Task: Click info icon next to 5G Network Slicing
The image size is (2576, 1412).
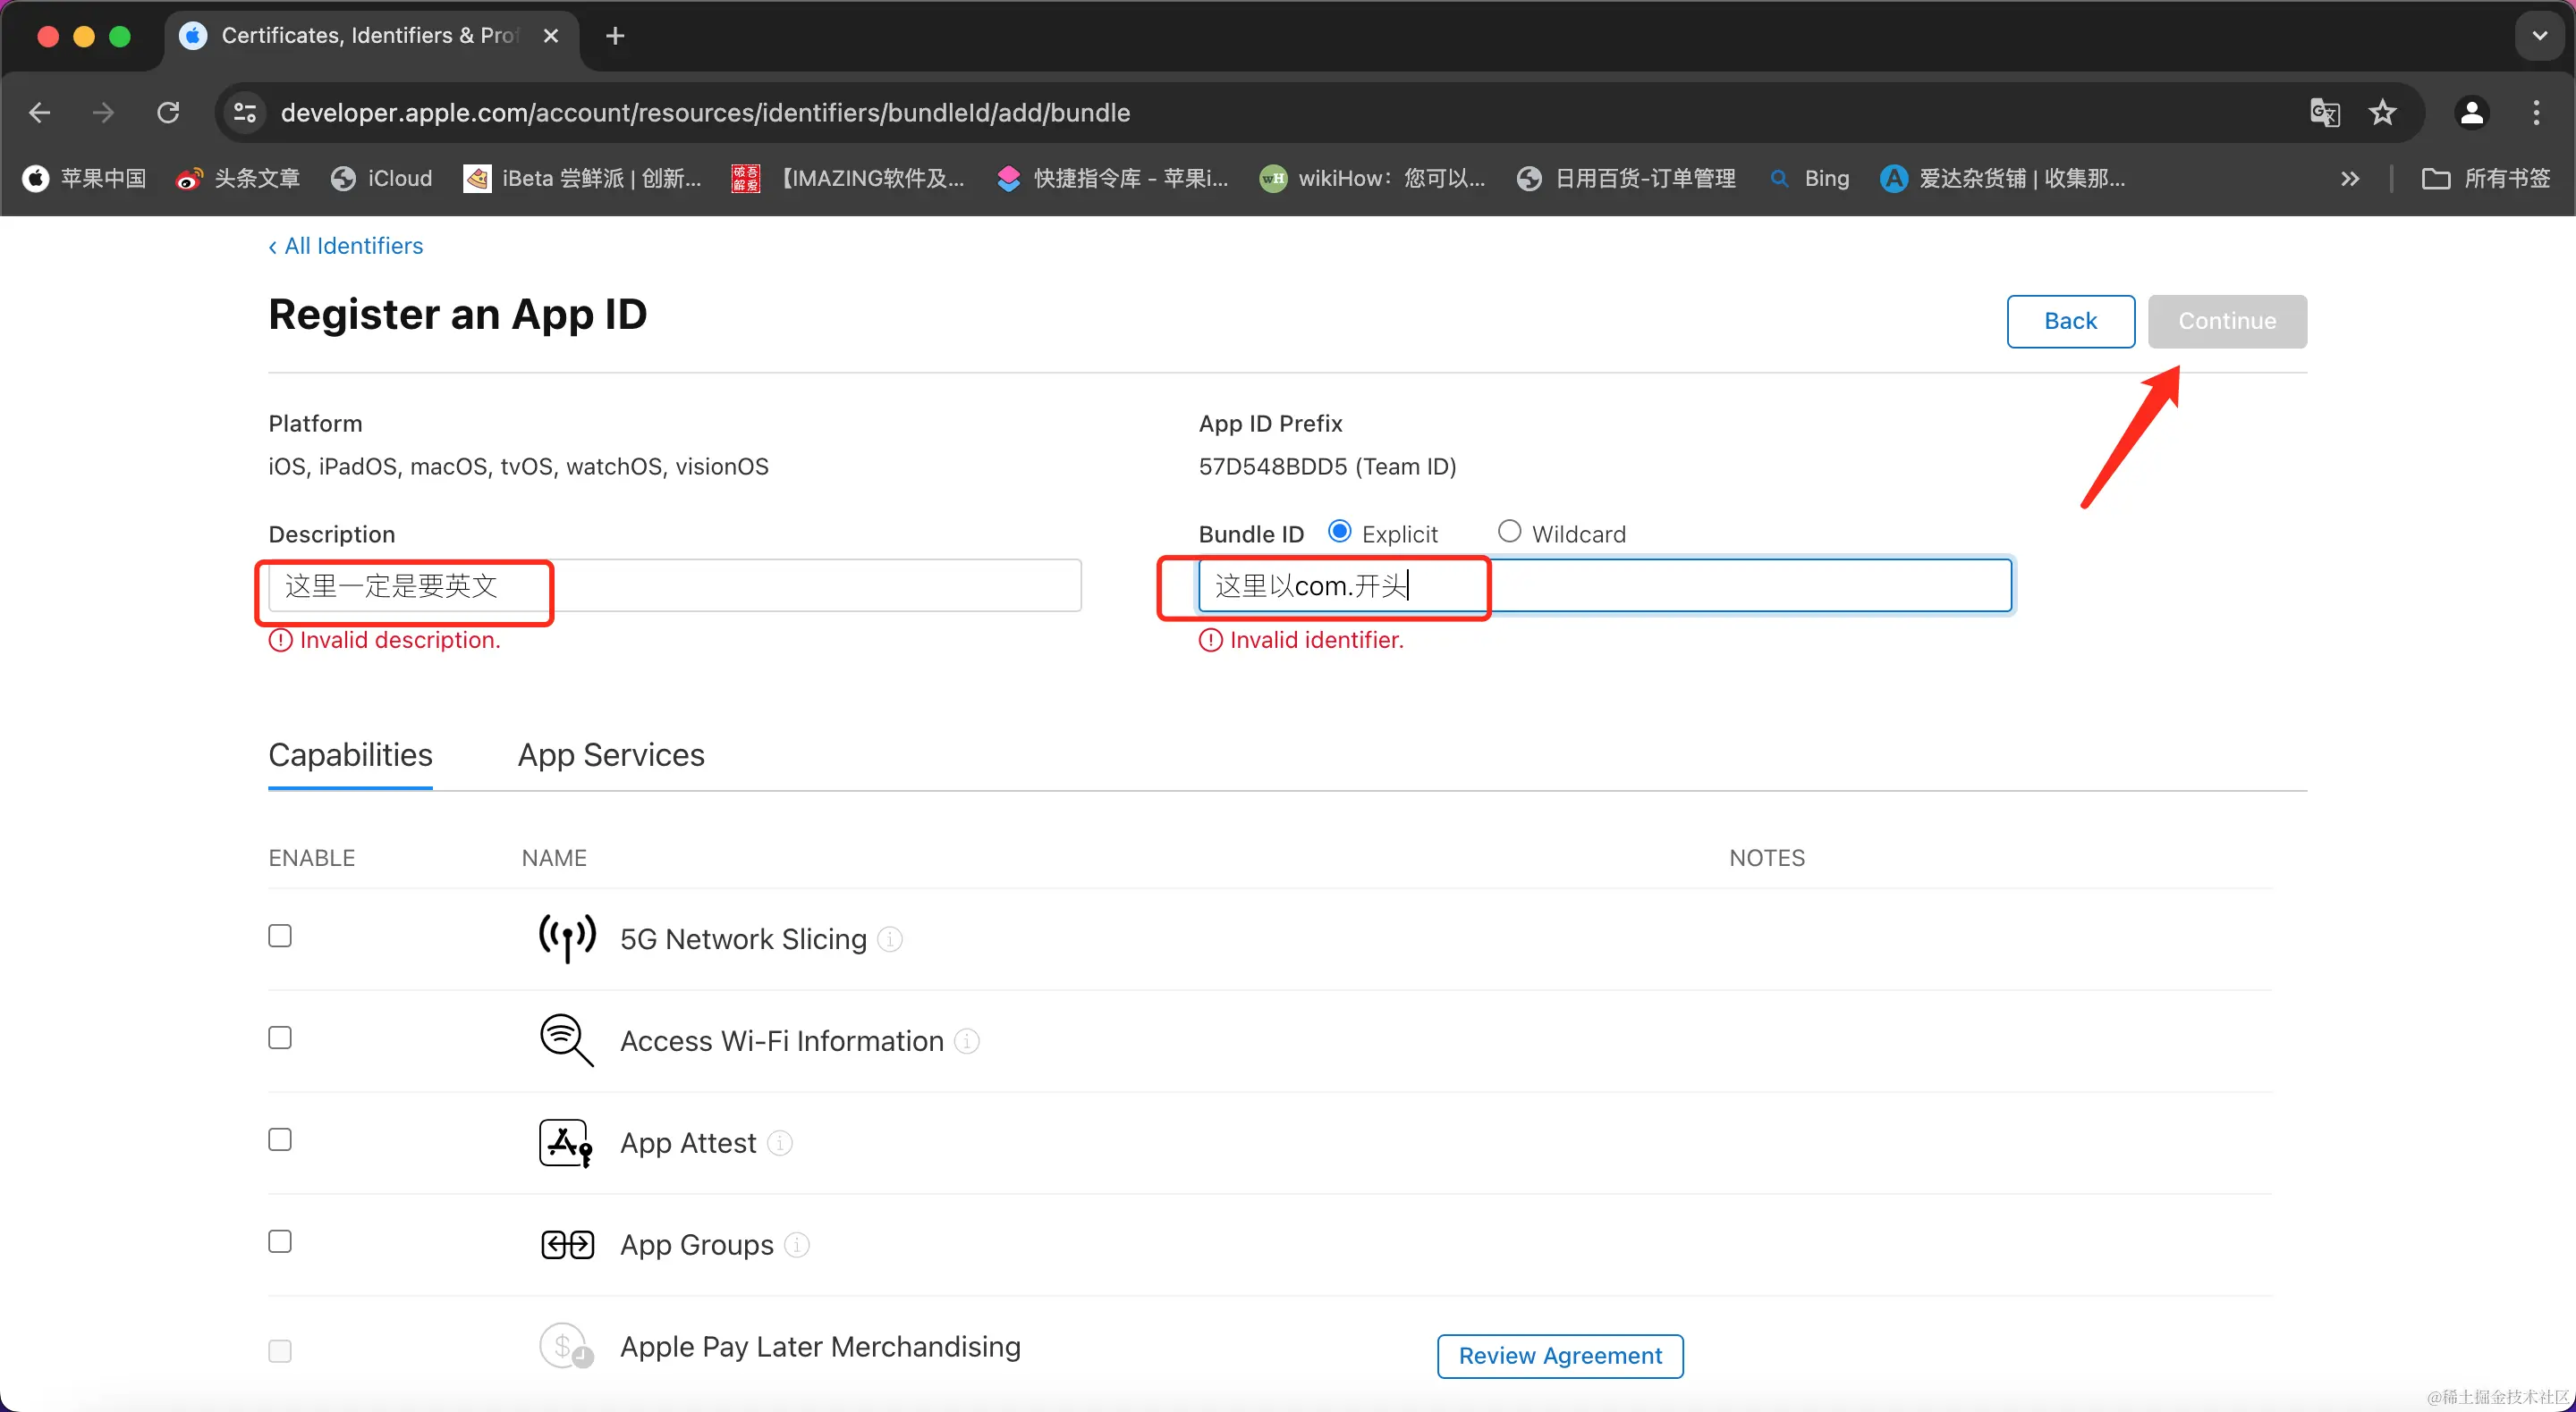Action: 889,939
